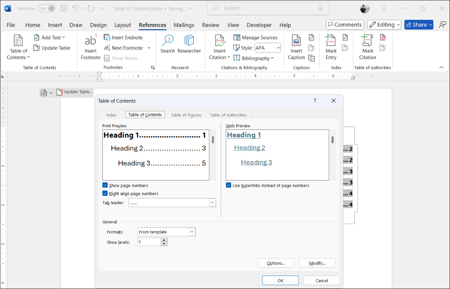The image size is (450, 289).
Task: Switch to the Table of Authorities tab
Action: [228, 115]
